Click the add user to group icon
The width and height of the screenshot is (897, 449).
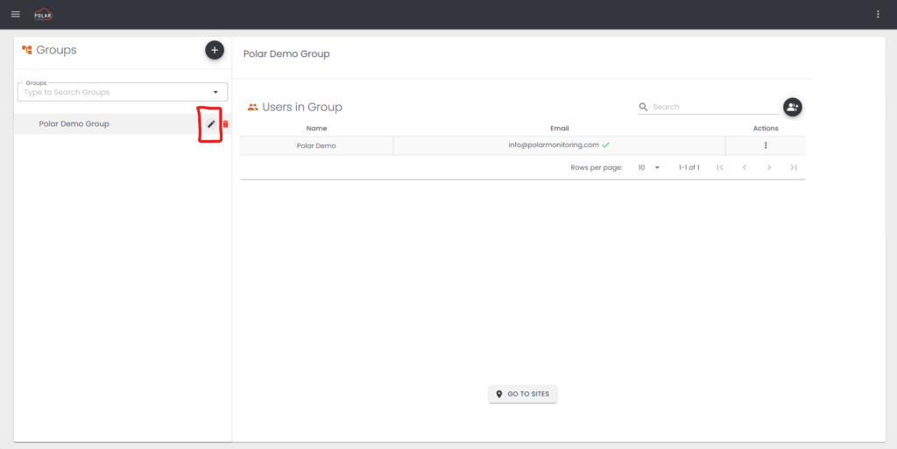pyautogui.click(x=792, y=107)
